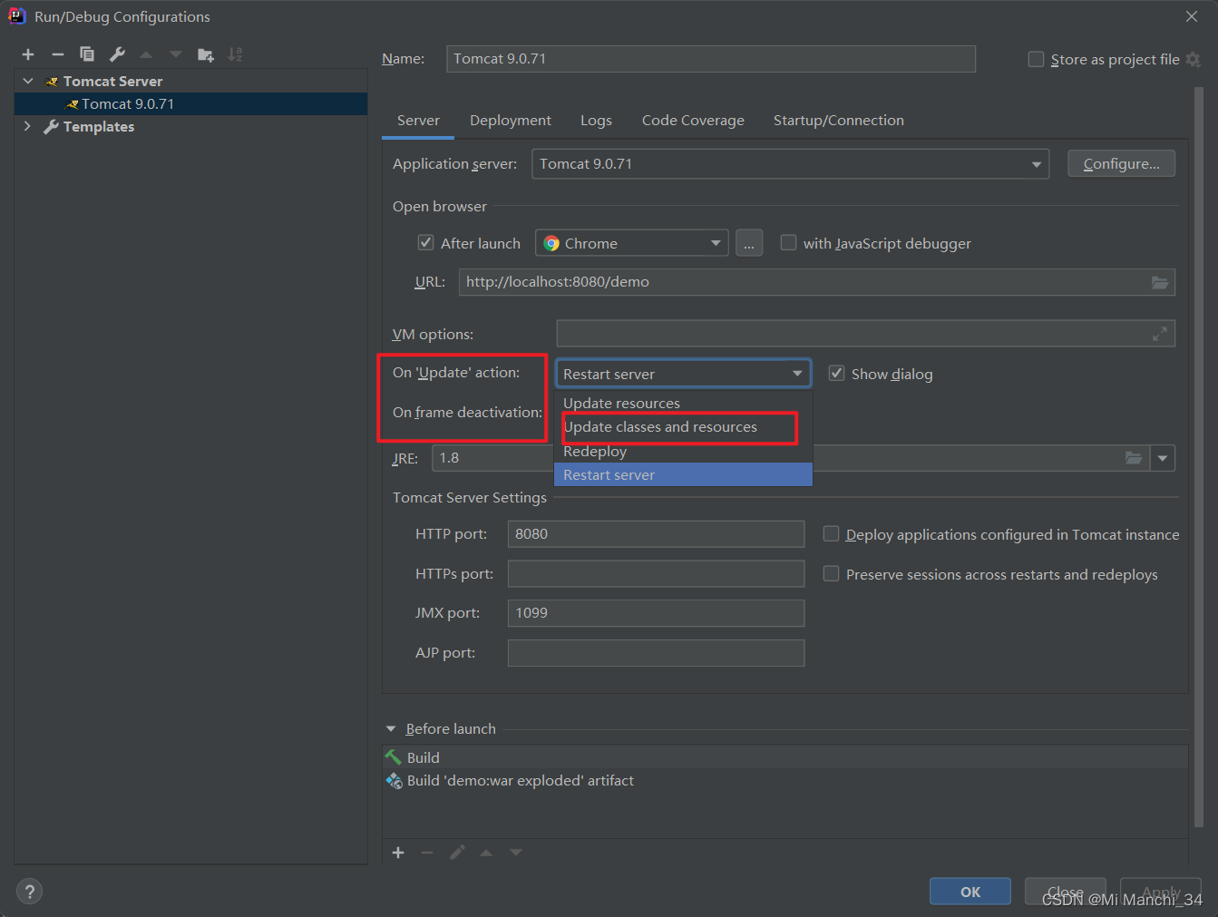Remove the selected configuration with the minus icon
This screenshot has width=1218, height=917.
pyautogui.click(x=58, y=54)
